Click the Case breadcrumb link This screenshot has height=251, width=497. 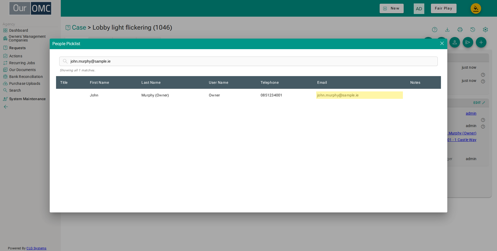point(79,27)
